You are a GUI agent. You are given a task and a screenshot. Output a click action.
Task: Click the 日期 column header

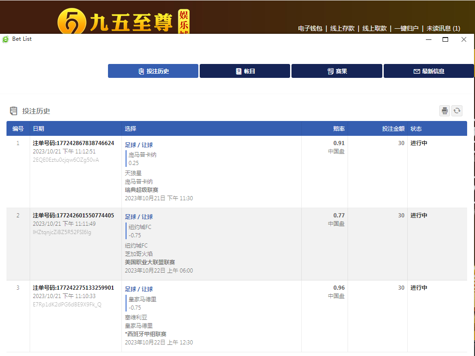[38, 129]
